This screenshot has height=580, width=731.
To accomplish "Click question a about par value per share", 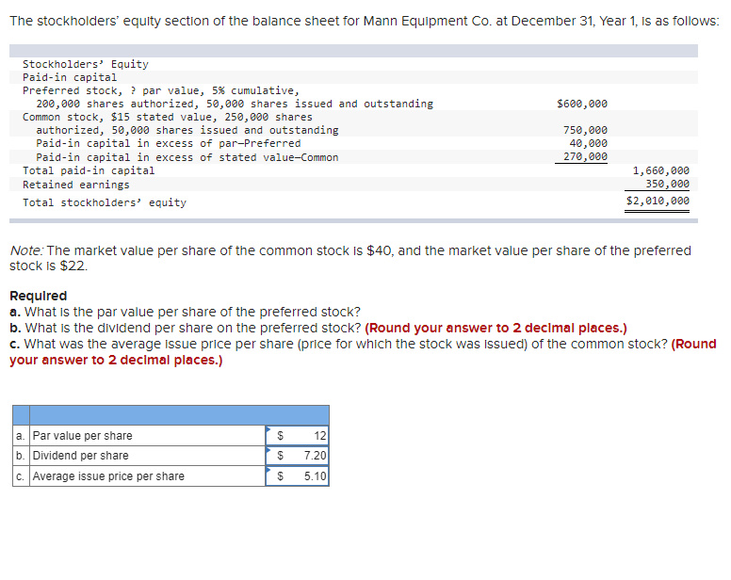I will coord(185,312).
